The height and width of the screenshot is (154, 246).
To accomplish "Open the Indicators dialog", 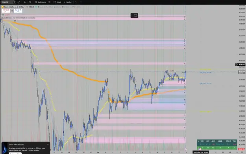I will (x=40, y=2).
